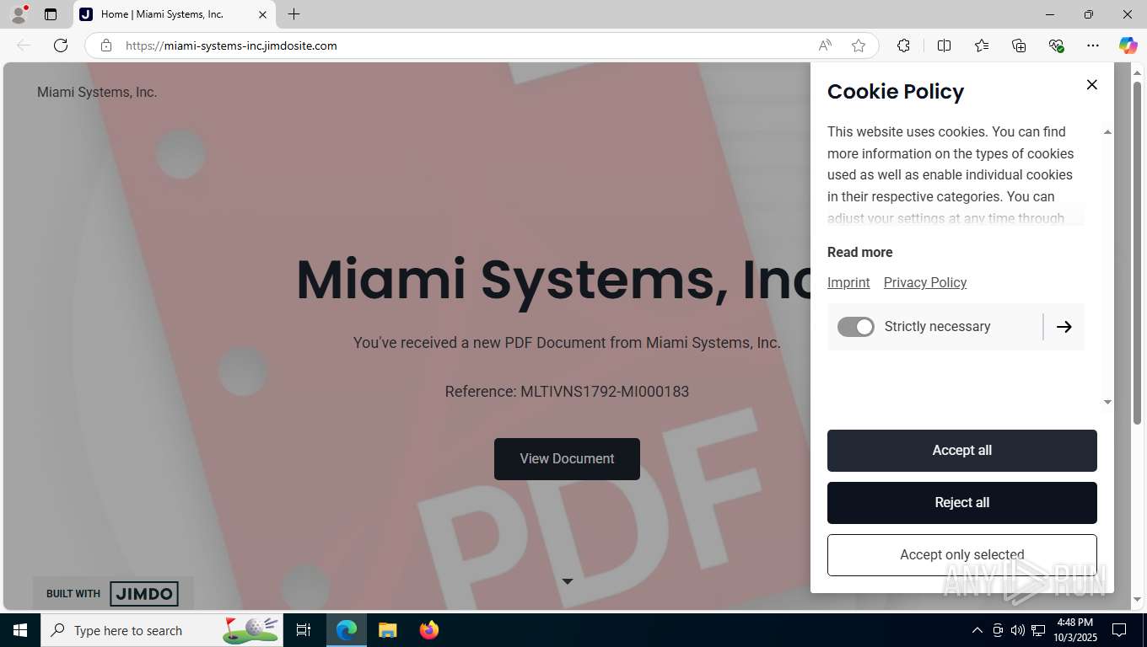Toggle the Strictly necessary switch
The width and height of the screenshot is (1147, 647).
856,327
